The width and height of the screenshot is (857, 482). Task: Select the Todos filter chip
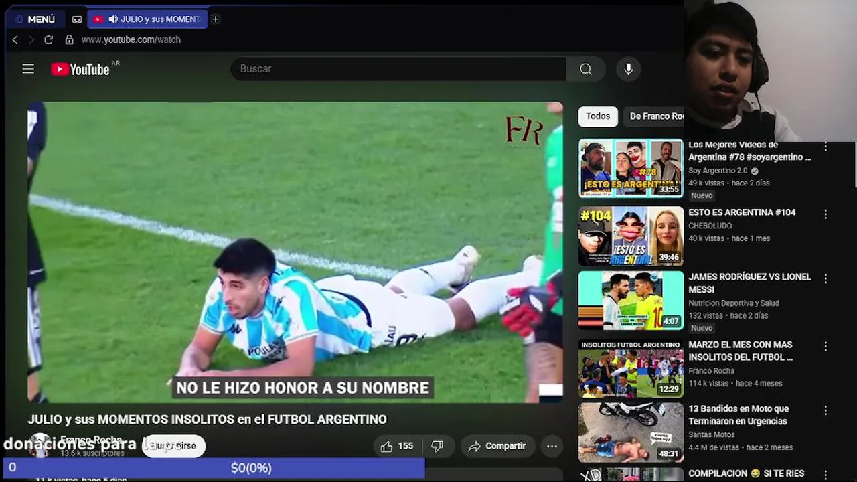pos(598,116)
